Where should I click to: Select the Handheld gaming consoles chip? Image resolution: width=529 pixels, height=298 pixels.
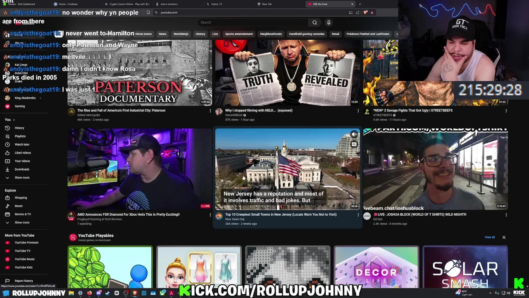(x=307, y=34)
